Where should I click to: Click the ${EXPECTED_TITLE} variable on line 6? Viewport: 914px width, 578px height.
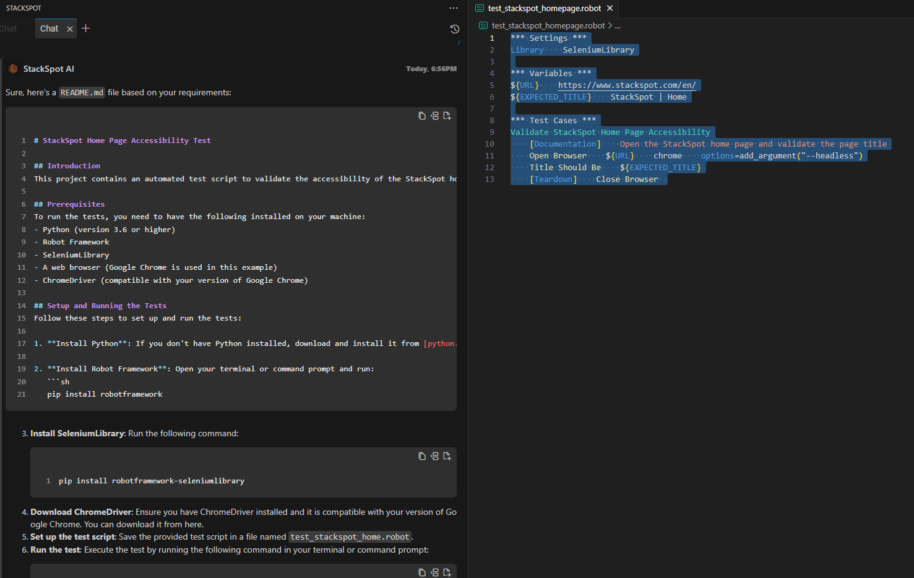pos(551,97)
